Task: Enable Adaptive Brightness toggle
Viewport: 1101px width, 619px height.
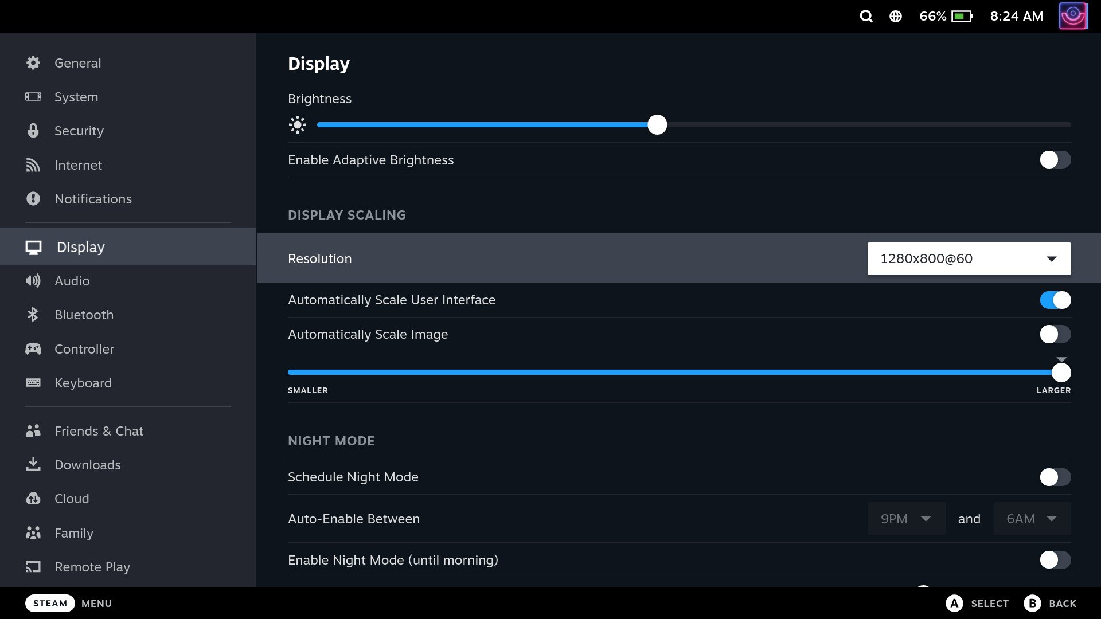Action: (x=1055, y=160)
